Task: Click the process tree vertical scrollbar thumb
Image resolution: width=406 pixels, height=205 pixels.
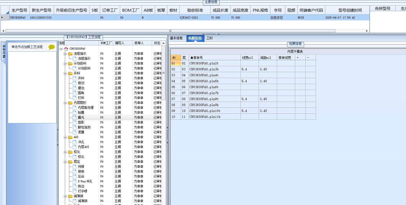Action: [x=163, y=73]
